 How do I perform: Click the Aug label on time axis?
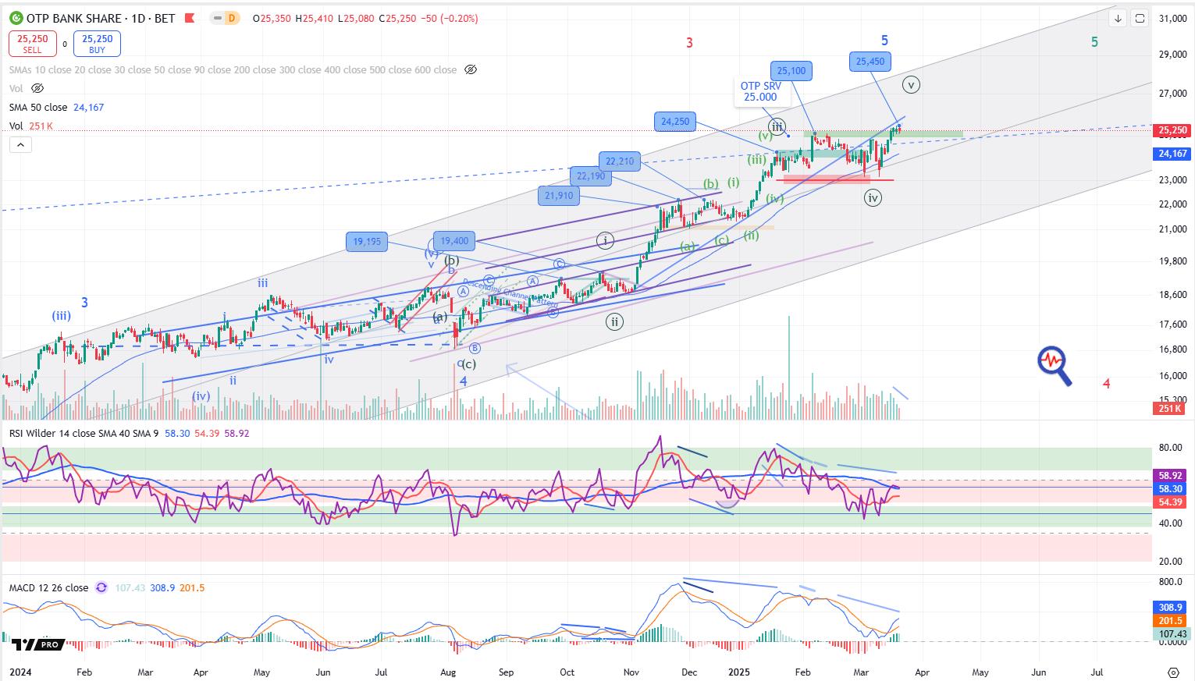(x=448, y=672)
